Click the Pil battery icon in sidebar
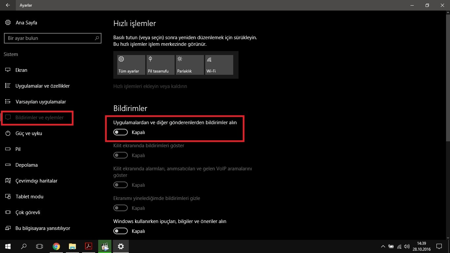The width and height of the screenshot is (450, 253). [8, 149]
